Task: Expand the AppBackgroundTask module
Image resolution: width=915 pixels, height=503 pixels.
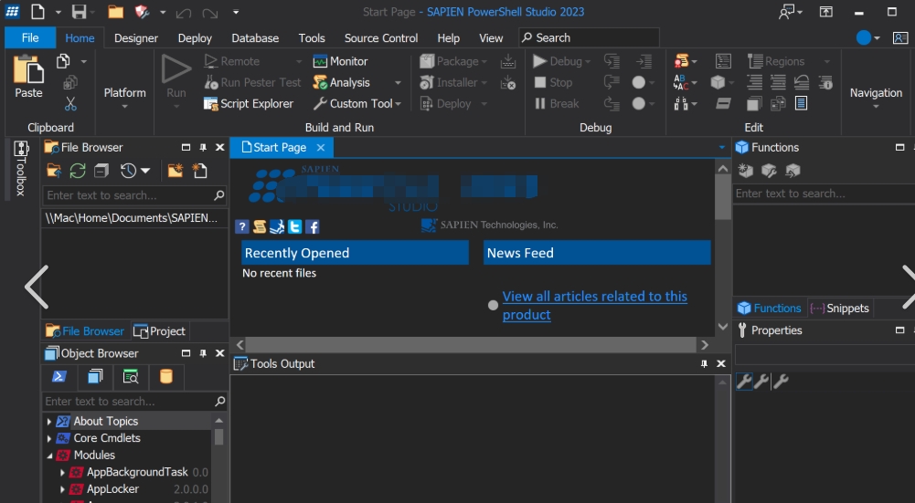Action: 62,472
